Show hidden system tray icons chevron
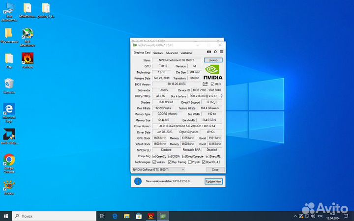 tap(295, 216)
